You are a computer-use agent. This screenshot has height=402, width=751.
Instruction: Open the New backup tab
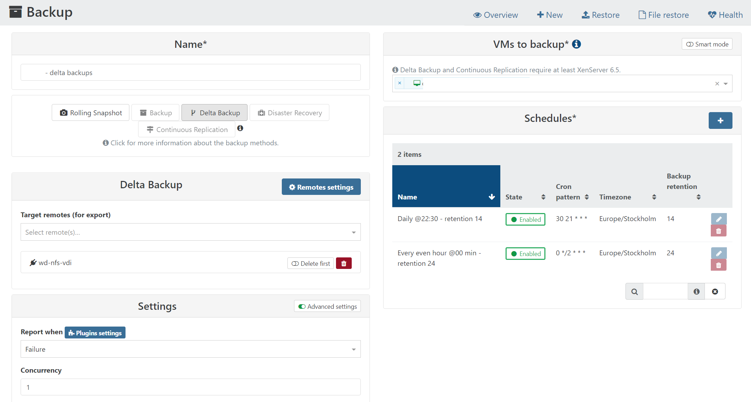(x=550, y=15)
